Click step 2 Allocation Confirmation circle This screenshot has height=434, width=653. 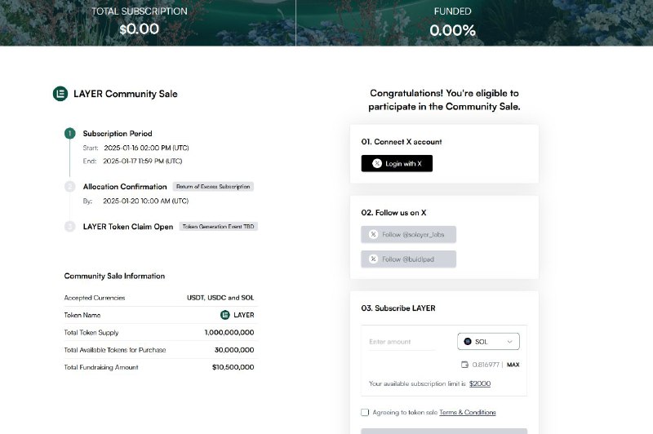click(70, 187)
